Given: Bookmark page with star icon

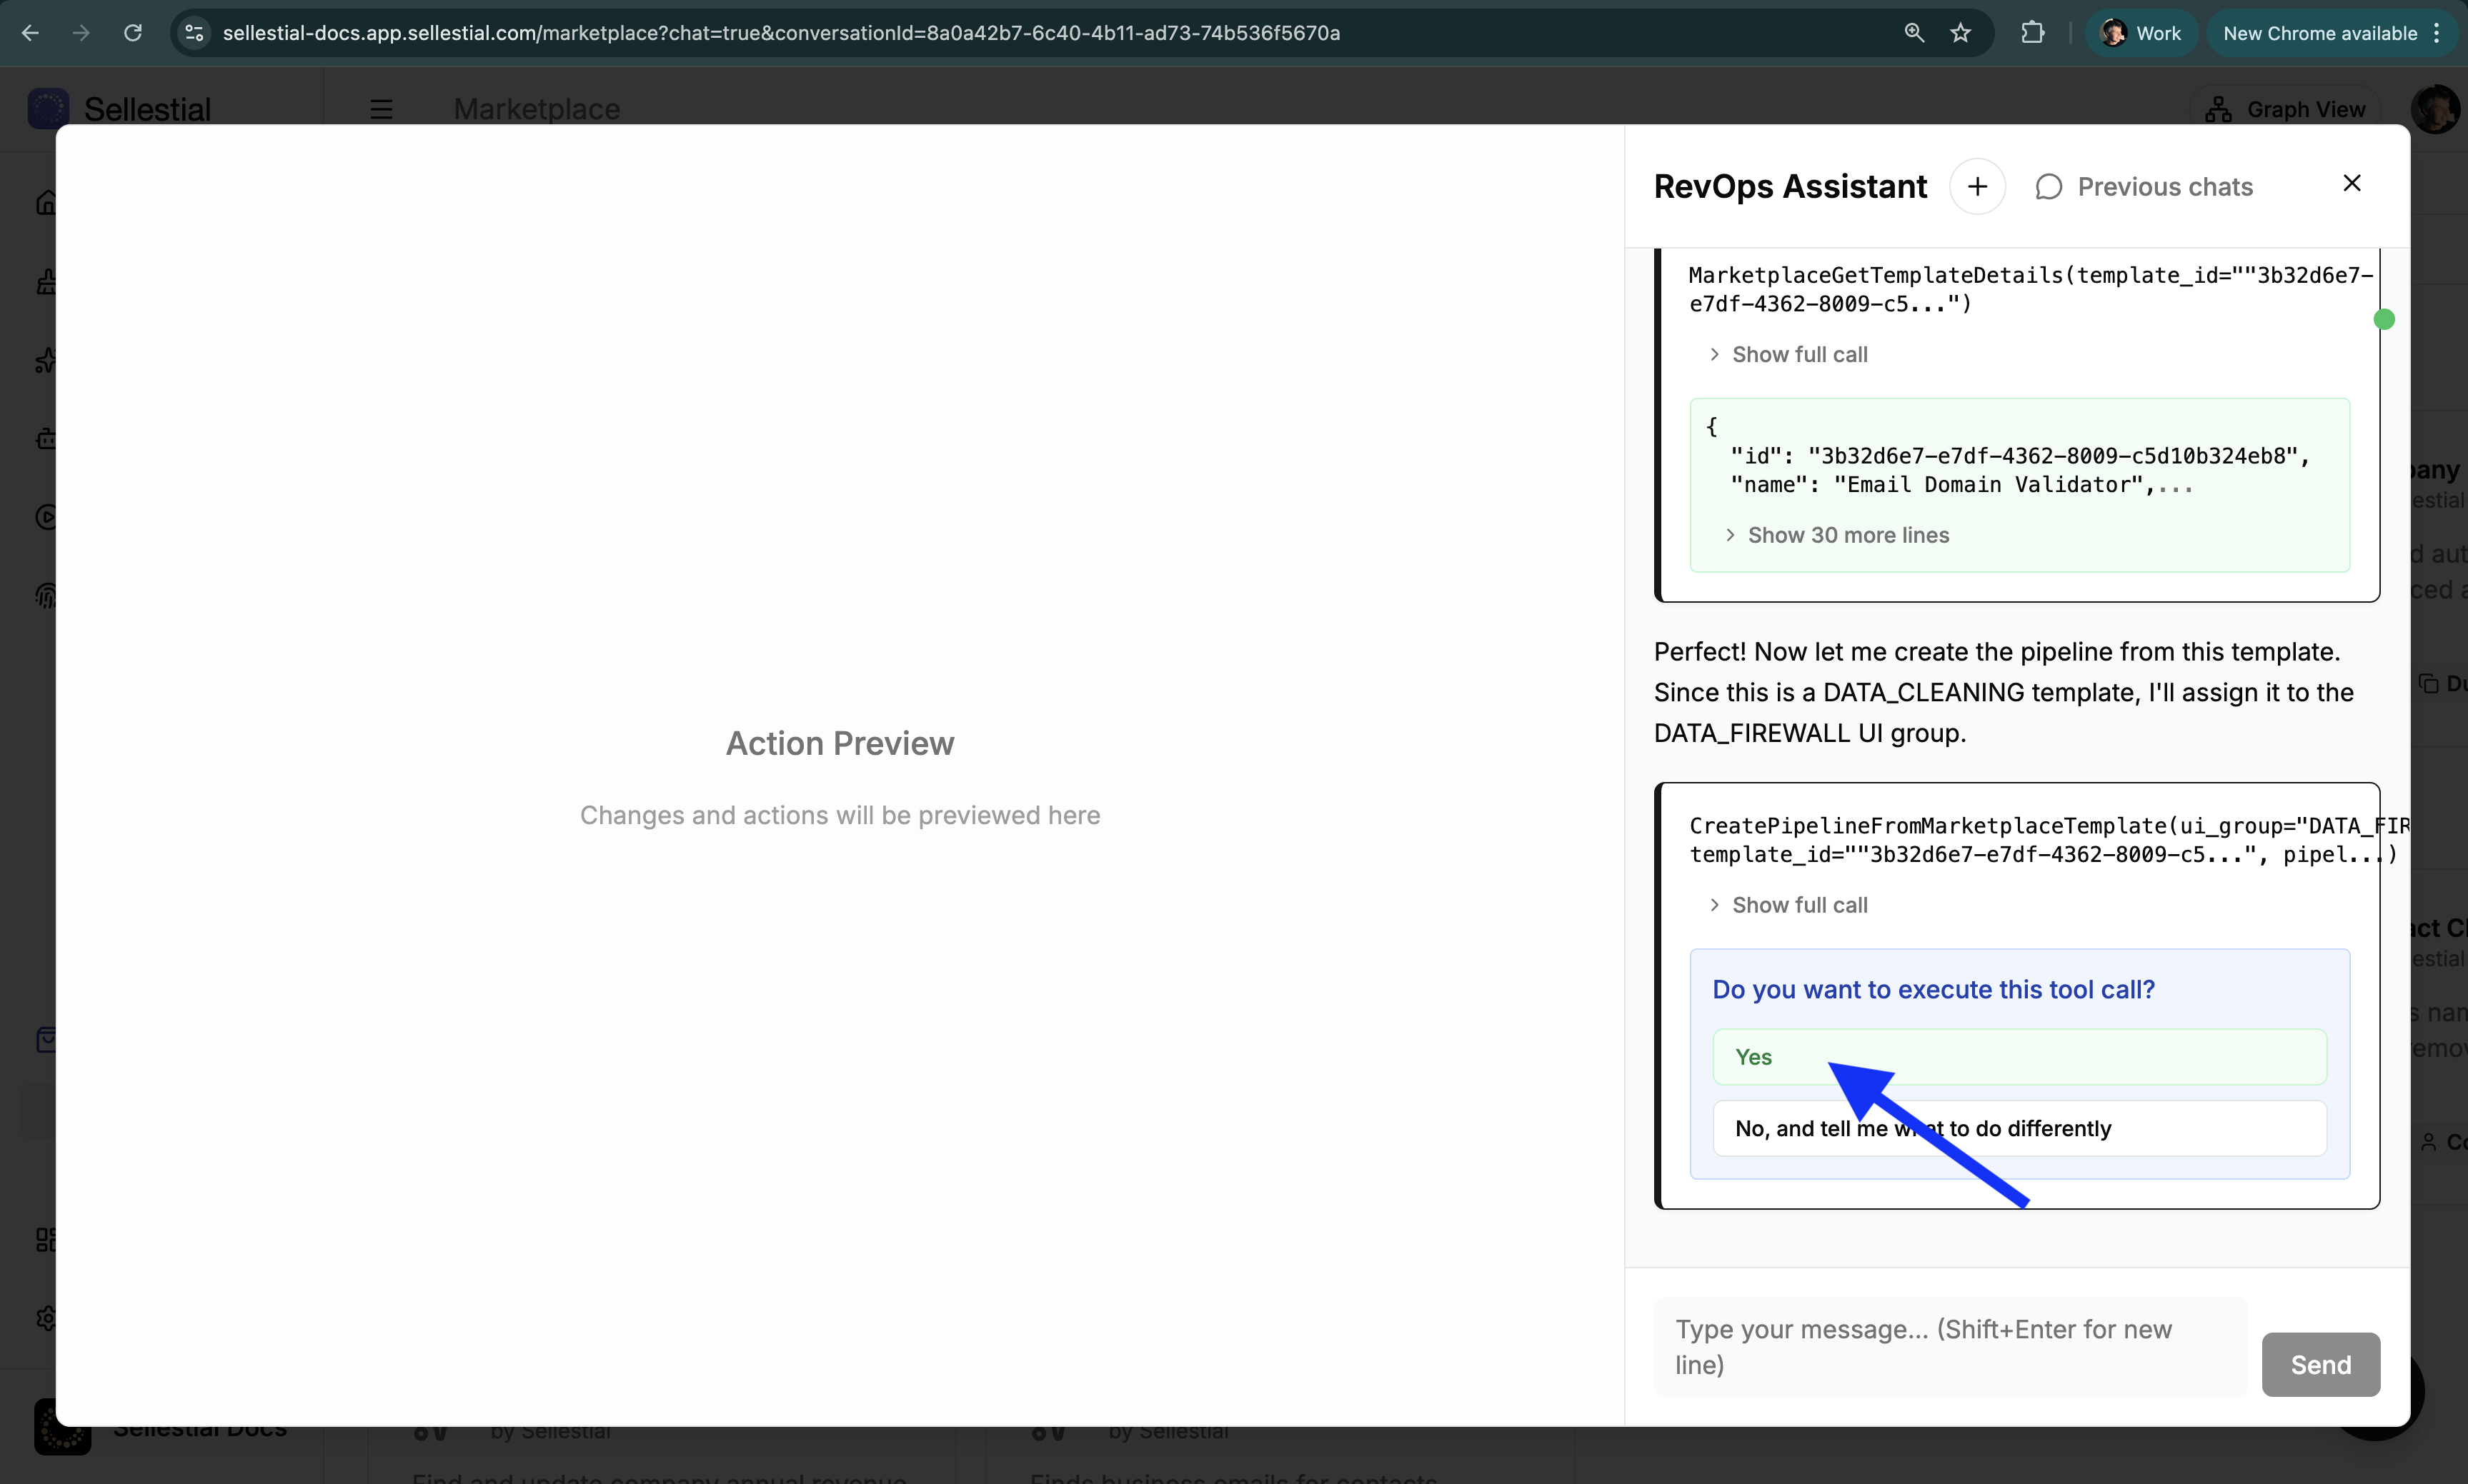Looking at the screenshot, I should pyautogui.click(x=1960, y=33).
